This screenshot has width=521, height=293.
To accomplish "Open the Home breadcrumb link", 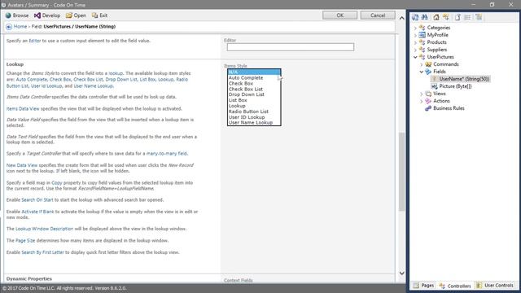I will click(x=20, y=27).
